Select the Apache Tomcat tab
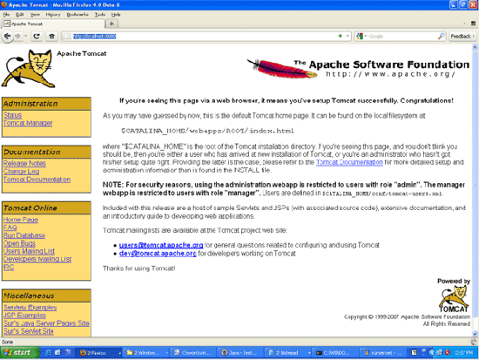Image resolution: width=479 pixels, height=360 pixels. (53, 24)
